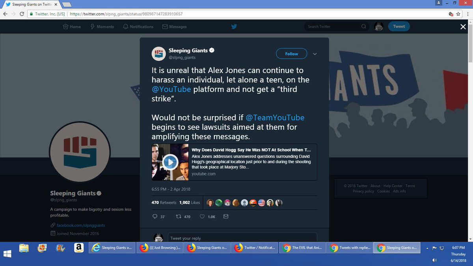Click in the Search Twitter input box
The width and height of the screenshot is (473, 266).
[x=333, y=26]
